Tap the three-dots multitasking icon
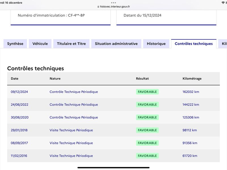 [x=113, y=3]
